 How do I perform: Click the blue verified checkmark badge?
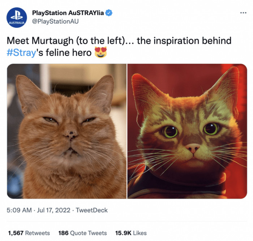point(109,13)
